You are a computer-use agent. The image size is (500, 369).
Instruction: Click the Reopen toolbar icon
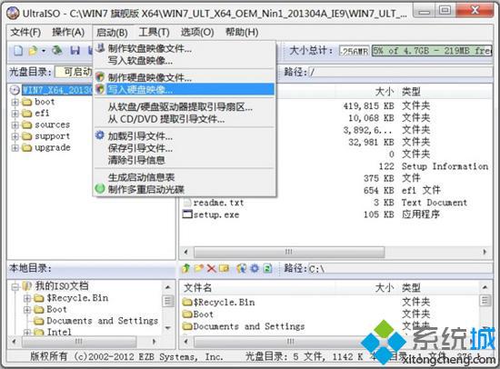pyautogui.click(x=57, y=50)
